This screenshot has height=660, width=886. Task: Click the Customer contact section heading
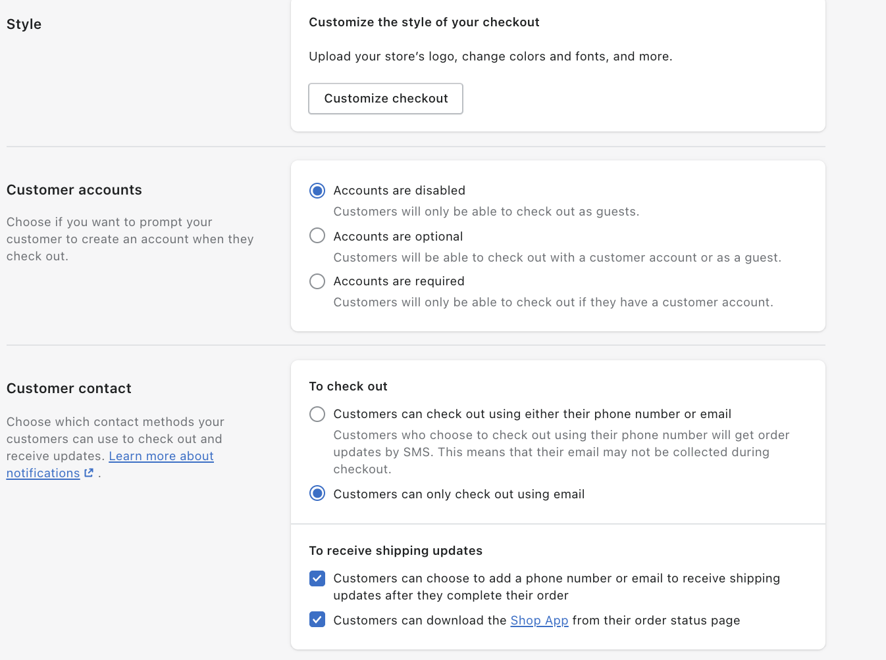(x=69, y=389)
